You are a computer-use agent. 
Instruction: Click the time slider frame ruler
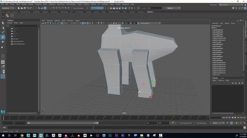[105, 118]
